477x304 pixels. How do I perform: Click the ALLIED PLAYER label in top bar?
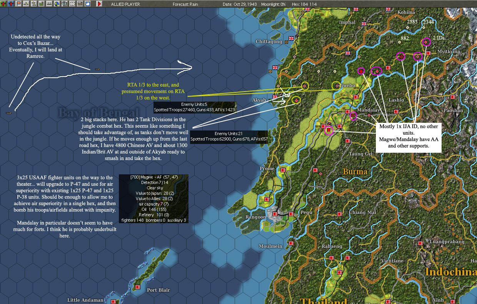coord(125,4)
